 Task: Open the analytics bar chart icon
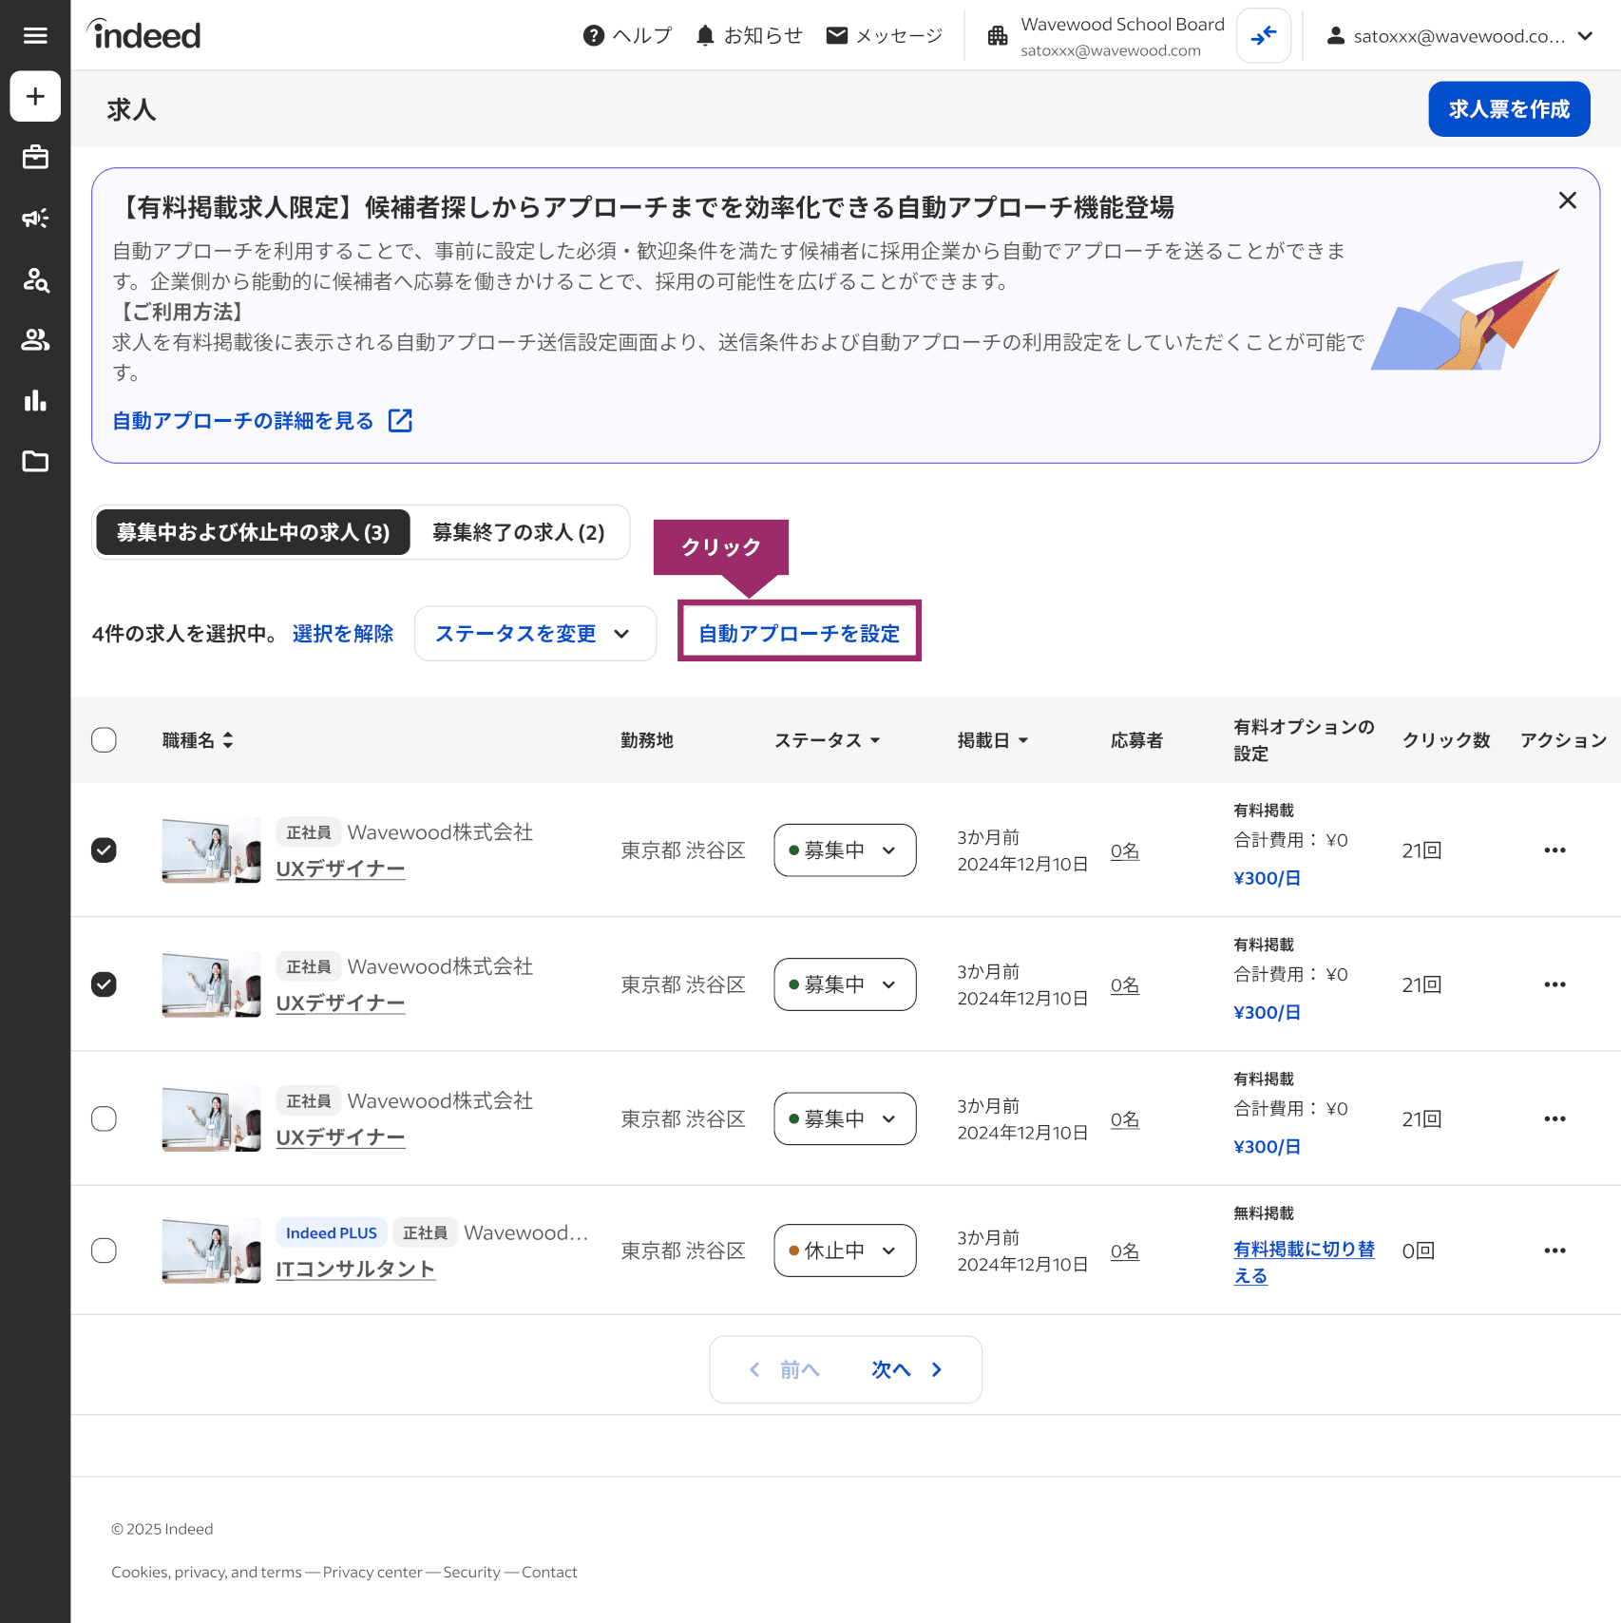pos(35,400)
